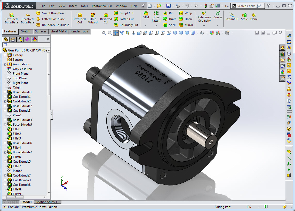Click the Save toolbar icon
The height and width of the screenshot is (211, 295).
point(168,6)
